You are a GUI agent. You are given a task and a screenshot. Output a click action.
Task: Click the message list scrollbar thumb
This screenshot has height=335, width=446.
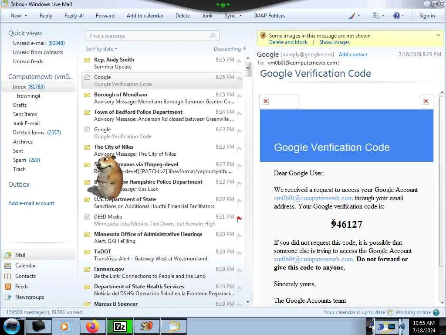click(x=248, y=68)
